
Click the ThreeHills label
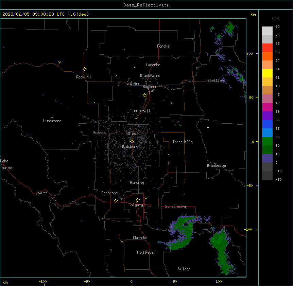point(183,142)
